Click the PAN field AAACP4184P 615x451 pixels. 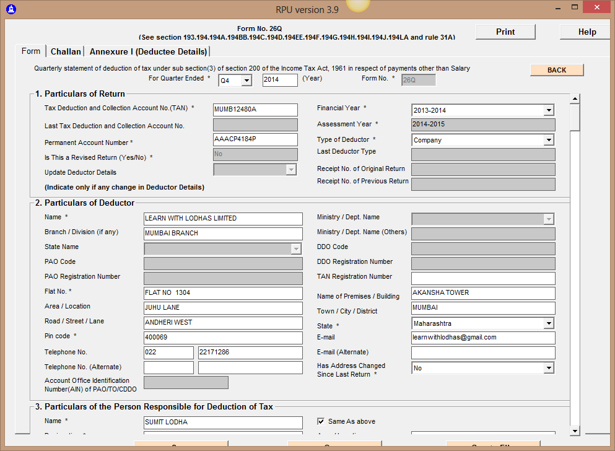coord(255,139)
